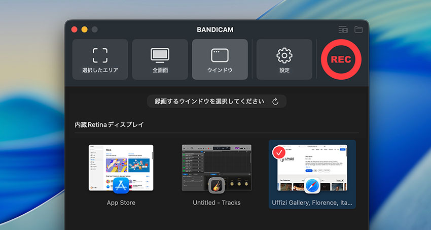Viewport: 431px width, 230px height.
Task: Choose the ウインドウ recording mode
Action: coord(220,59)
